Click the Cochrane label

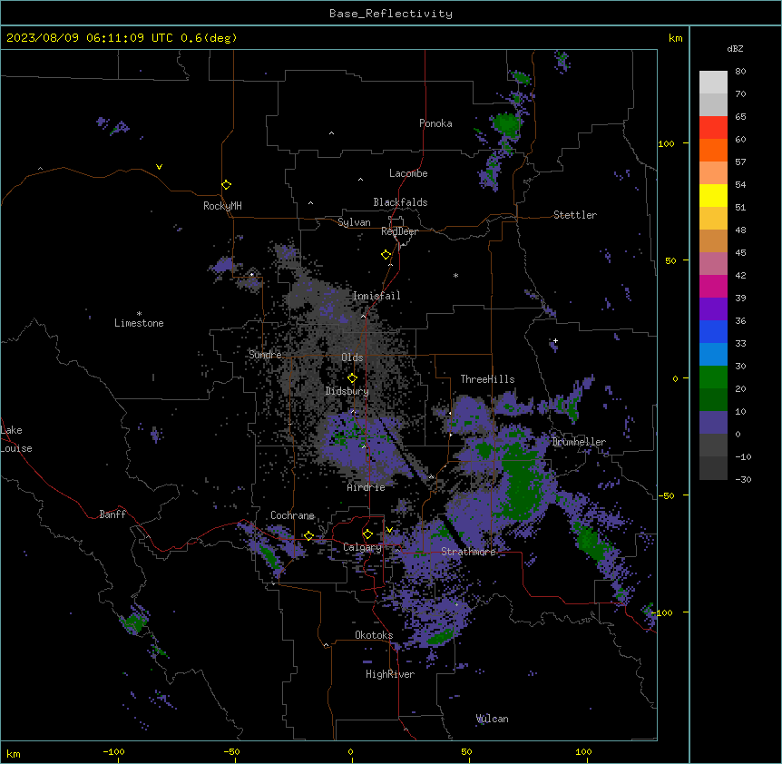(x=292, y=515)
